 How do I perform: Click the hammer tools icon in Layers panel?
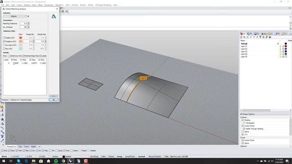point(266,37)
